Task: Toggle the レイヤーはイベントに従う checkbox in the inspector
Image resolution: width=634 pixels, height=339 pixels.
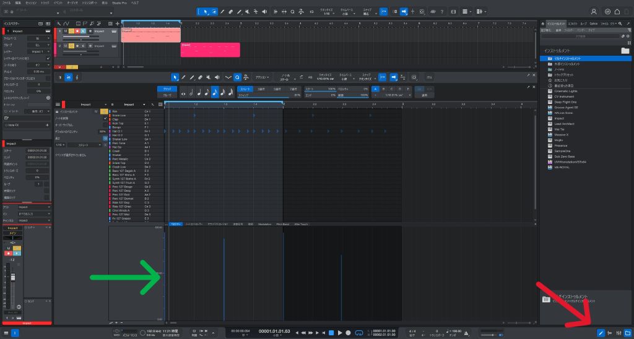Action: tap(48, 59)
